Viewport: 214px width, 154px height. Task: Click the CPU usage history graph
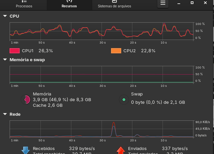click(101, 31)
